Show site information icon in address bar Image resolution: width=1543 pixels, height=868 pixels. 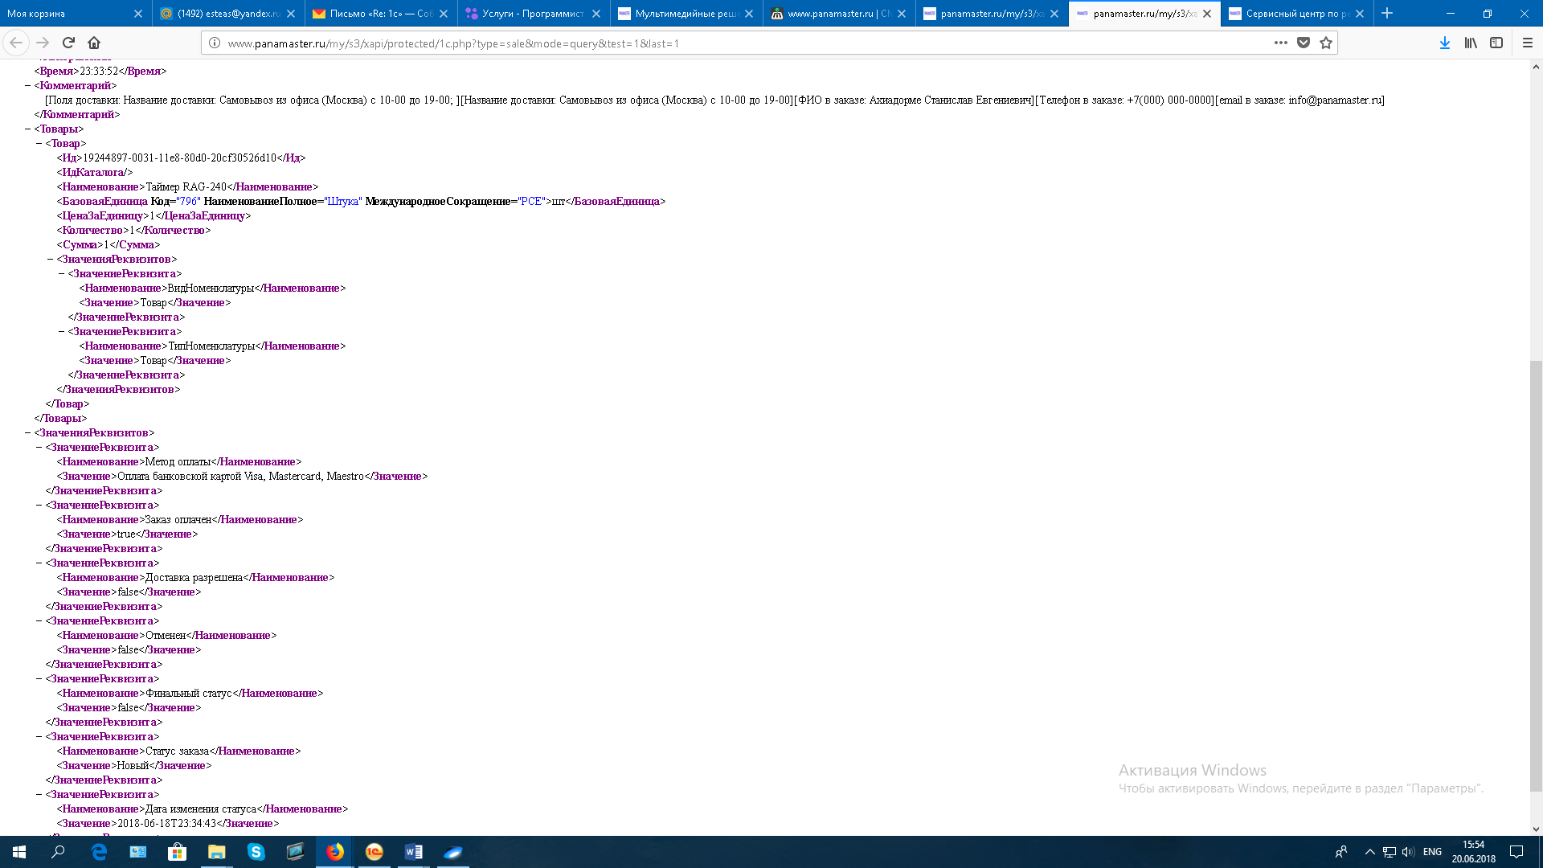point(215,43)
